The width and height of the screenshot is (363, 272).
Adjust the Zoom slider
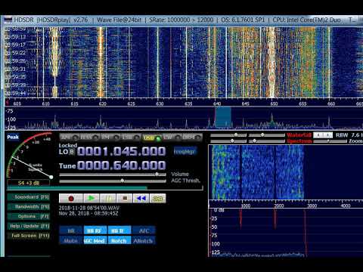click(330, 141)
